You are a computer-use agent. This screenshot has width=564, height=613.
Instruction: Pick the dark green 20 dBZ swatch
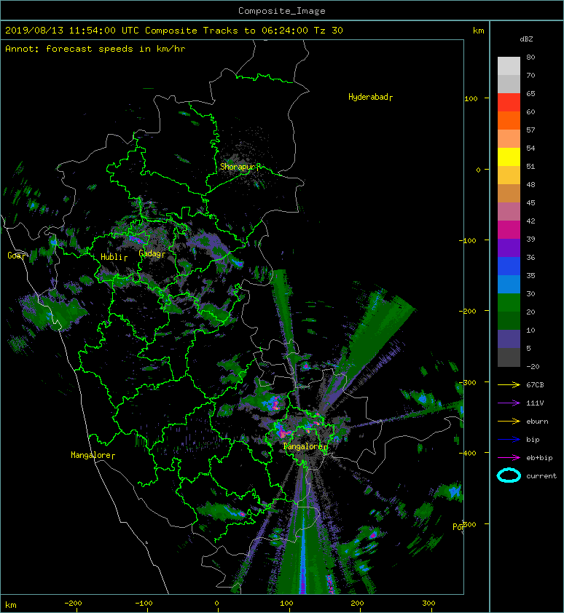[x=509, y=320]
